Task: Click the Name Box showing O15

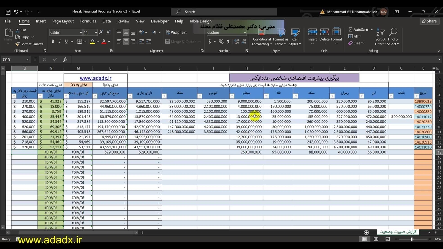Action: pos(14,59)
